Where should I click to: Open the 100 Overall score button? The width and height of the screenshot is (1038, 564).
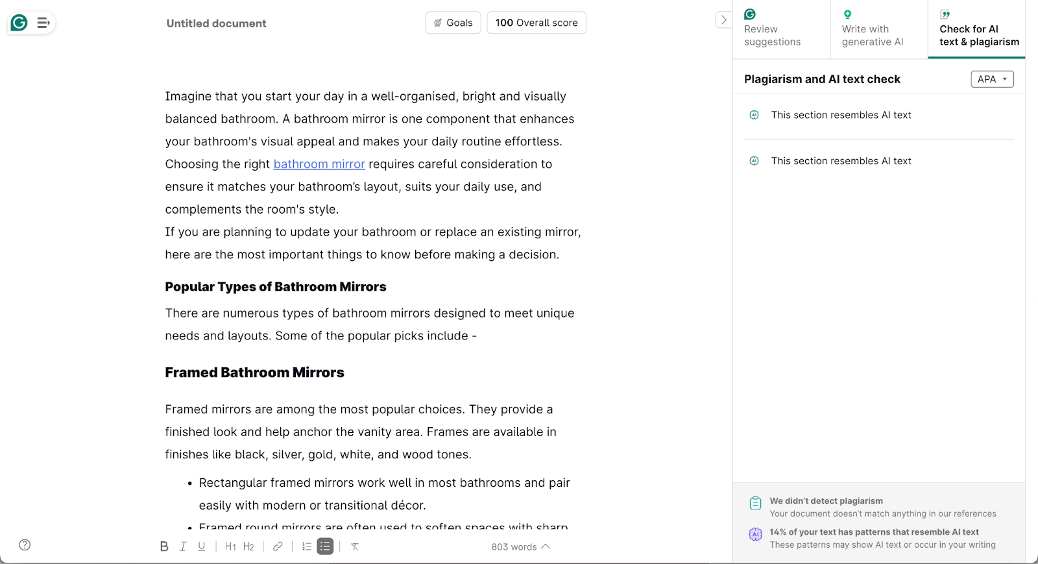[x=536, y=23]
